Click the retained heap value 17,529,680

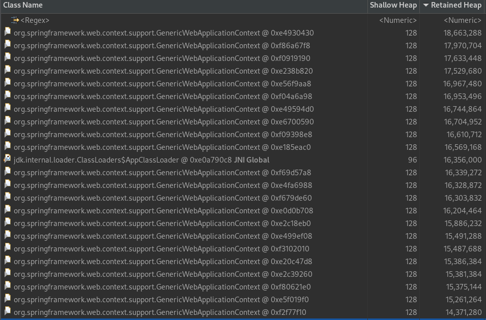click(x=463, y=71)
